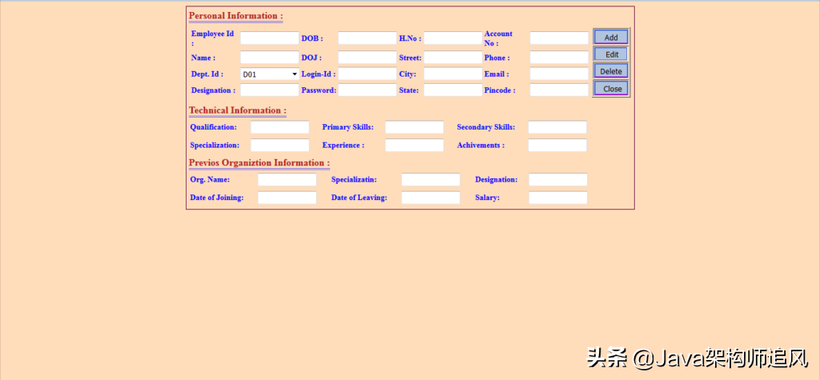Click the Edit button
Screen dimensions: 820x380
(611, 54)
